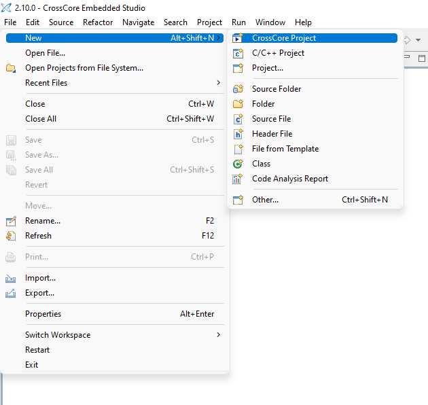Select Close All from File menu
Viewport: 428px width, 405px height.
click(x=41, y=119)
